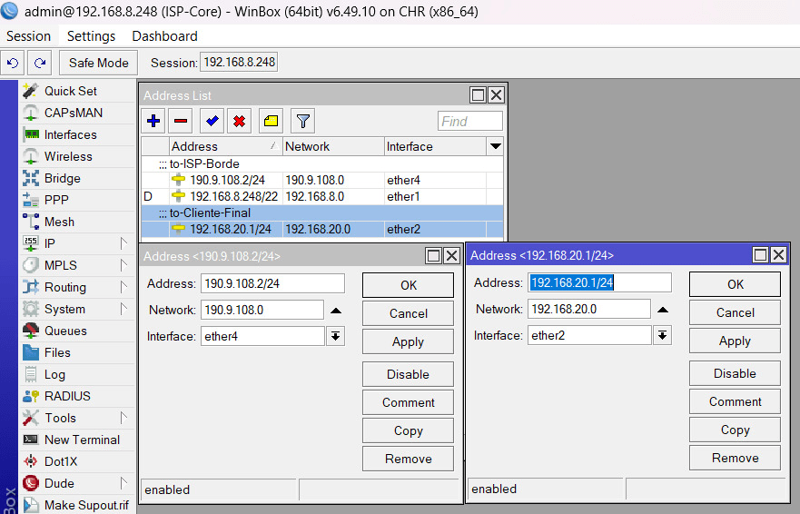Click Comment in the 192.168.20.1/24 dialog
Screen dimensions: 800x514
(x=736, y=401)
